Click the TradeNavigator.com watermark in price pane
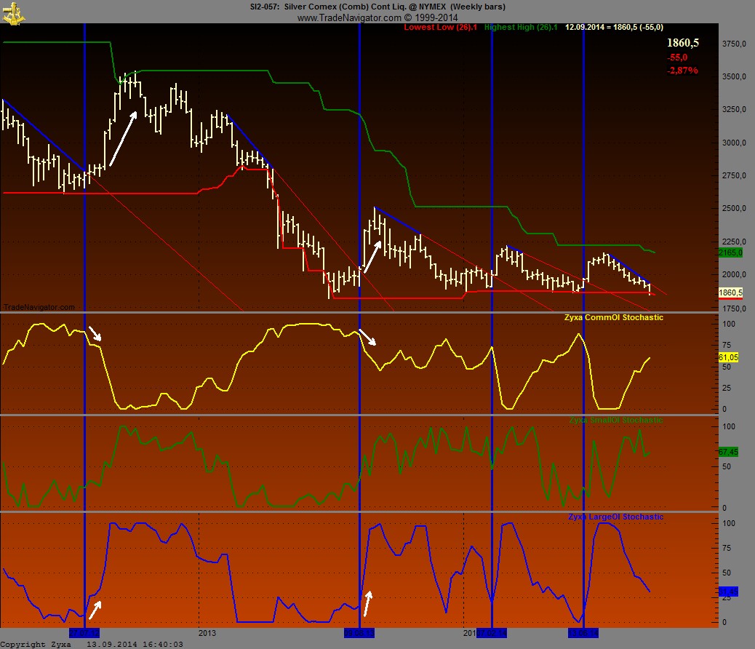This screenshot has height=649, width=755. [x=39, y=307]
